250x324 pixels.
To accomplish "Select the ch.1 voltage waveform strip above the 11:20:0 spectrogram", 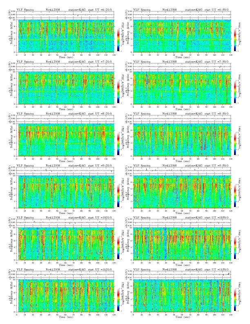I will [65, 274].
